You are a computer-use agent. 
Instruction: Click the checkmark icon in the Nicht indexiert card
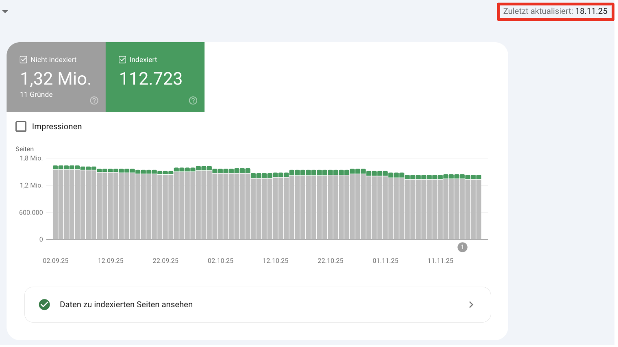click(23, 59)
